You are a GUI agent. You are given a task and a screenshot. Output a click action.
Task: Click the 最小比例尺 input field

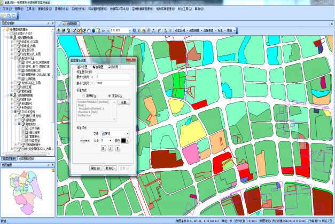(x=114, y=83)
